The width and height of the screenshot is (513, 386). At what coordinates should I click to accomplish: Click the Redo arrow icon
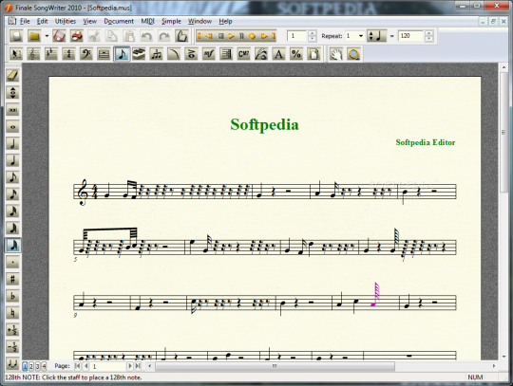click(x=164, y=36)
